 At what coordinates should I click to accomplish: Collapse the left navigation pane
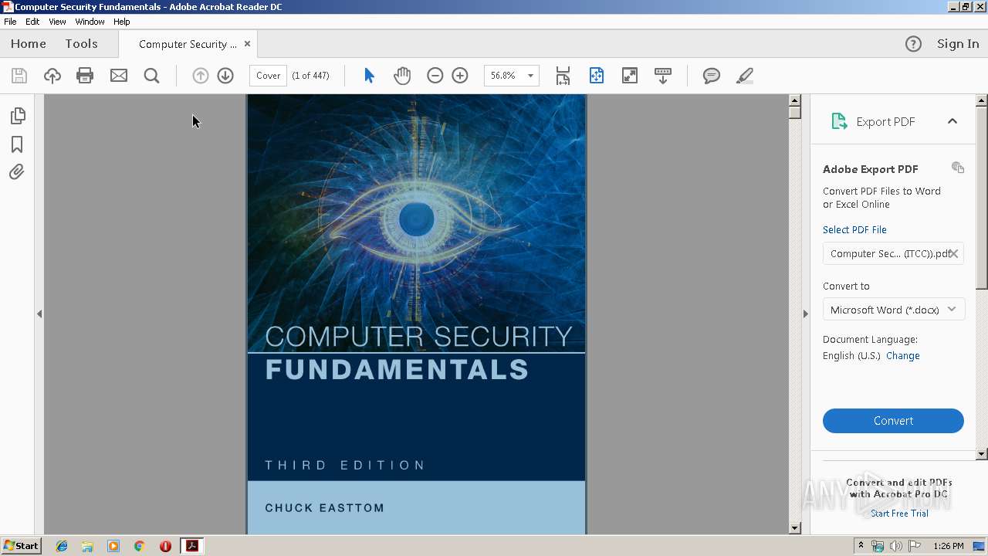[x=39, y=314]
